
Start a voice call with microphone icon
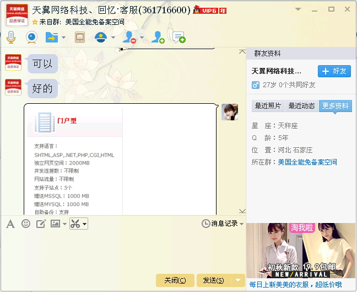click(x=10, y=38)
